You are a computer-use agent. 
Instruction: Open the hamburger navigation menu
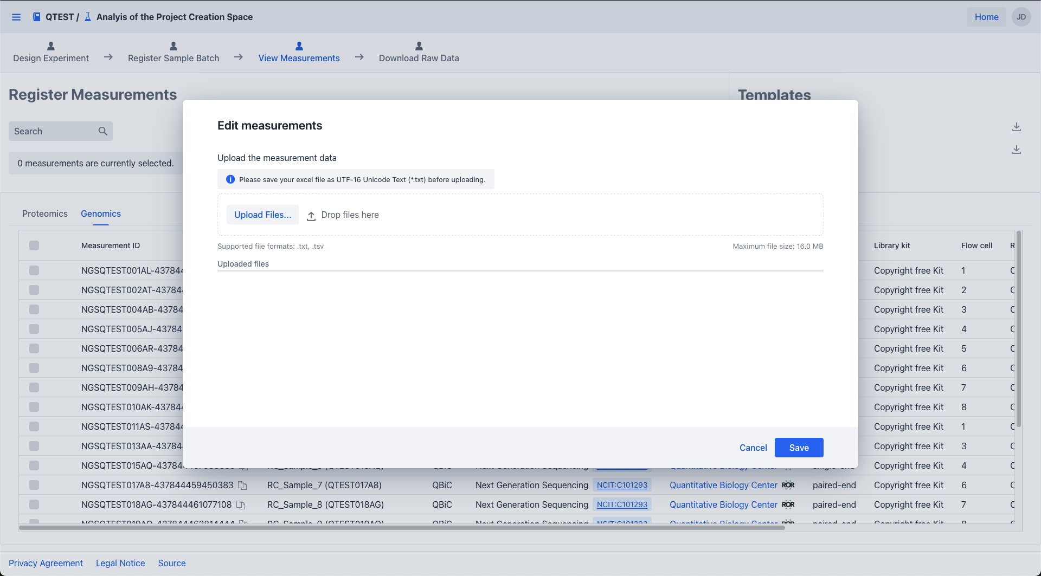(x=16, y=17)
